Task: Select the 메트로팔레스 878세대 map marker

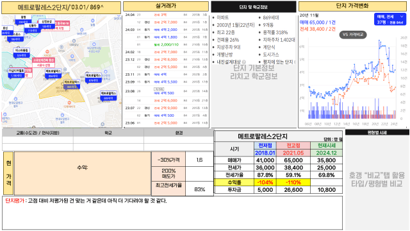Action: (x=93, y=78)
